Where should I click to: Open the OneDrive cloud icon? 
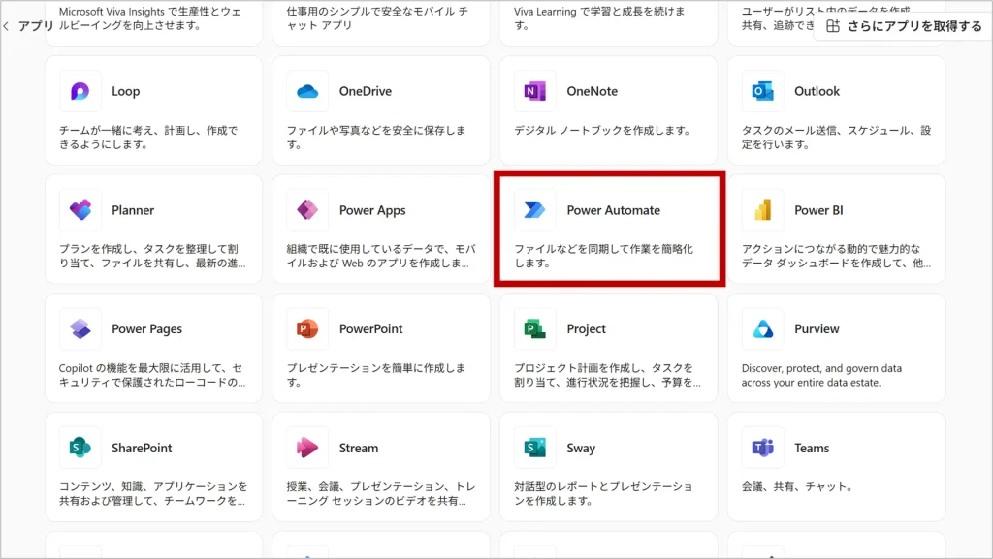tap(307, 91)
